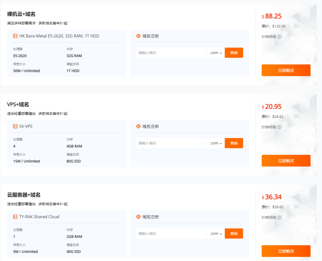Click the globe icon in the VPS domain panel

[x=138, y=126]
